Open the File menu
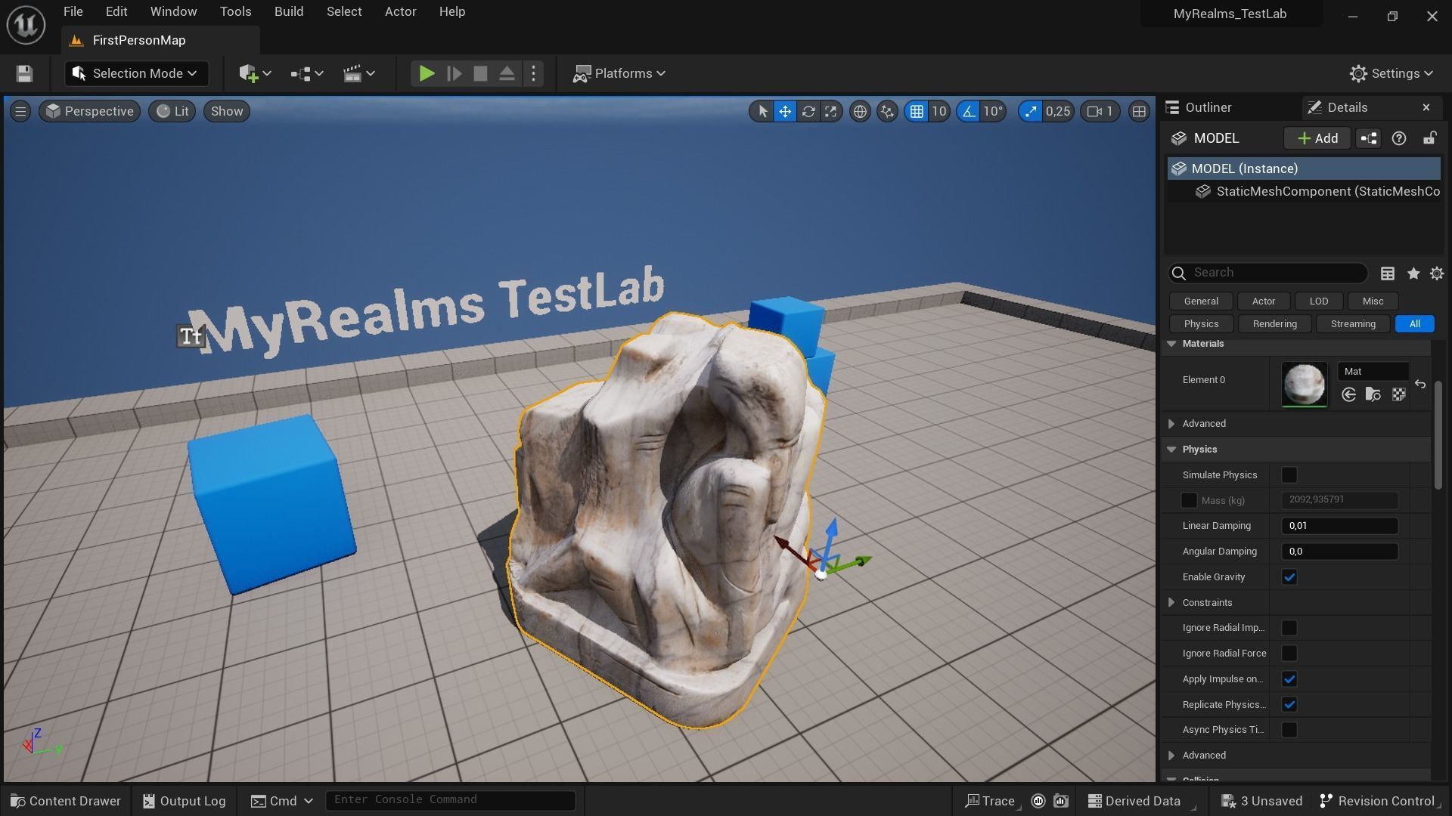The width and height of the screenshot is (1452, 816). [73, 11]
